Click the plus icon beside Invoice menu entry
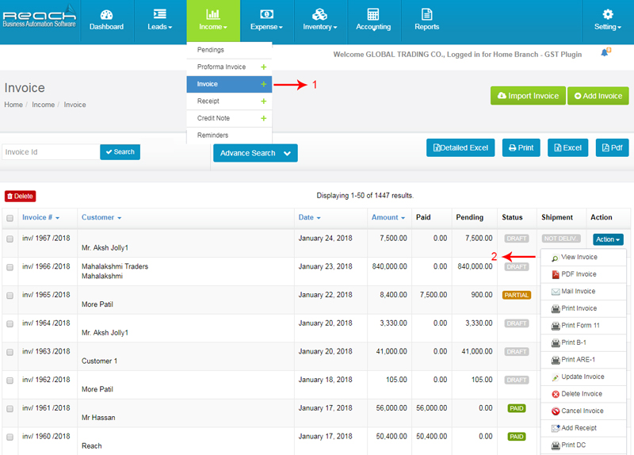 (x=264, y=84)
